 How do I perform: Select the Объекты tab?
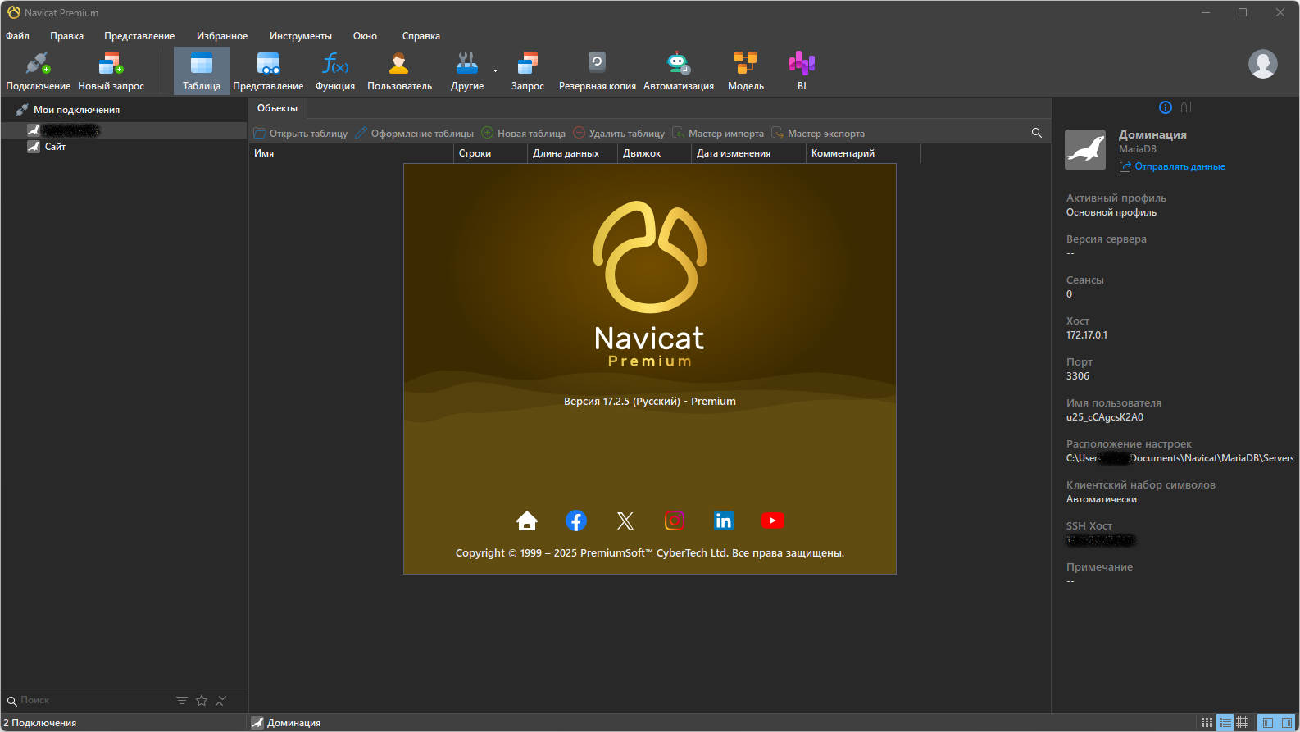pyautogui.click(x=277, y=108)
